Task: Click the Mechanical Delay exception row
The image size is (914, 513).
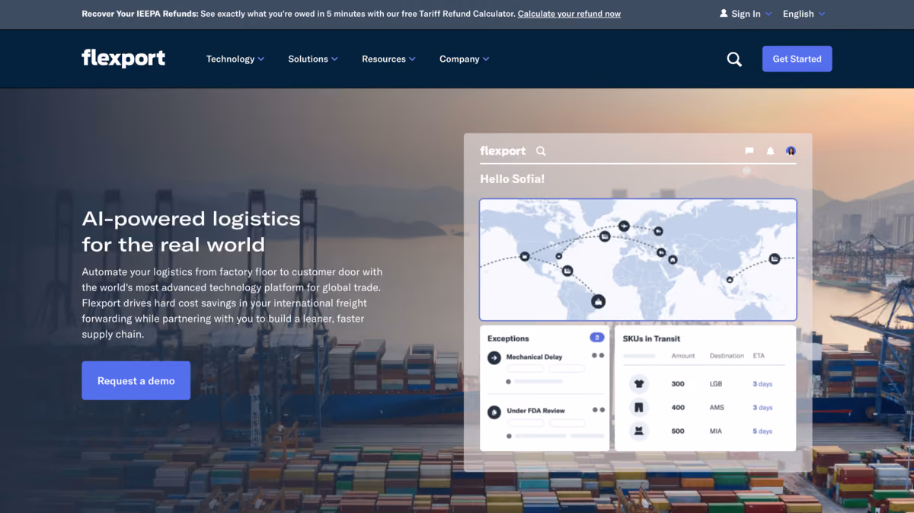Action: coord(545,367)
